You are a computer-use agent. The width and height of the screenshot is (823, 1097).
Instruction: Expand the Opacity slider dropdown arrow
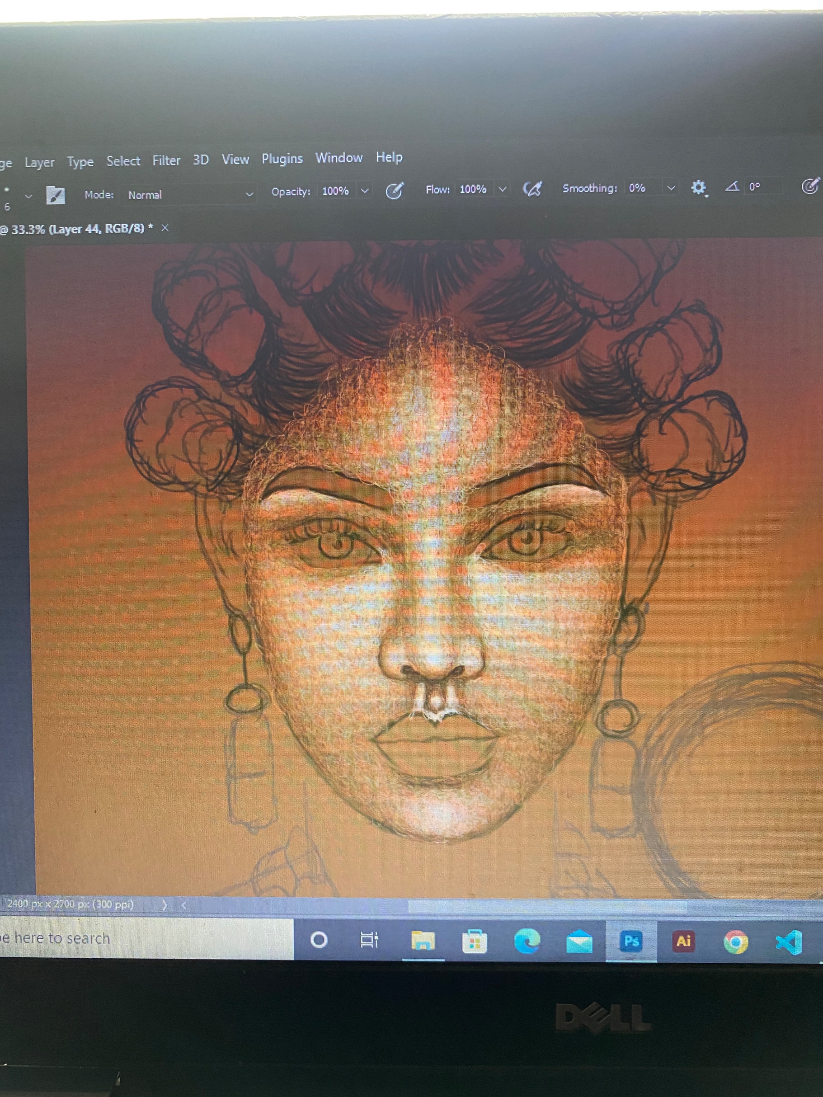[365, 191]
